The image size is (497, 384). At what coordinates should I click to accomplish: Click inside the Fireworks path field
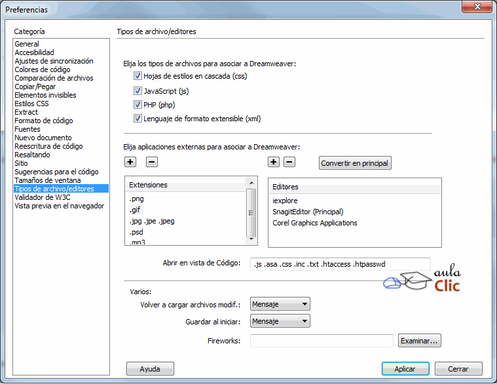322,341
